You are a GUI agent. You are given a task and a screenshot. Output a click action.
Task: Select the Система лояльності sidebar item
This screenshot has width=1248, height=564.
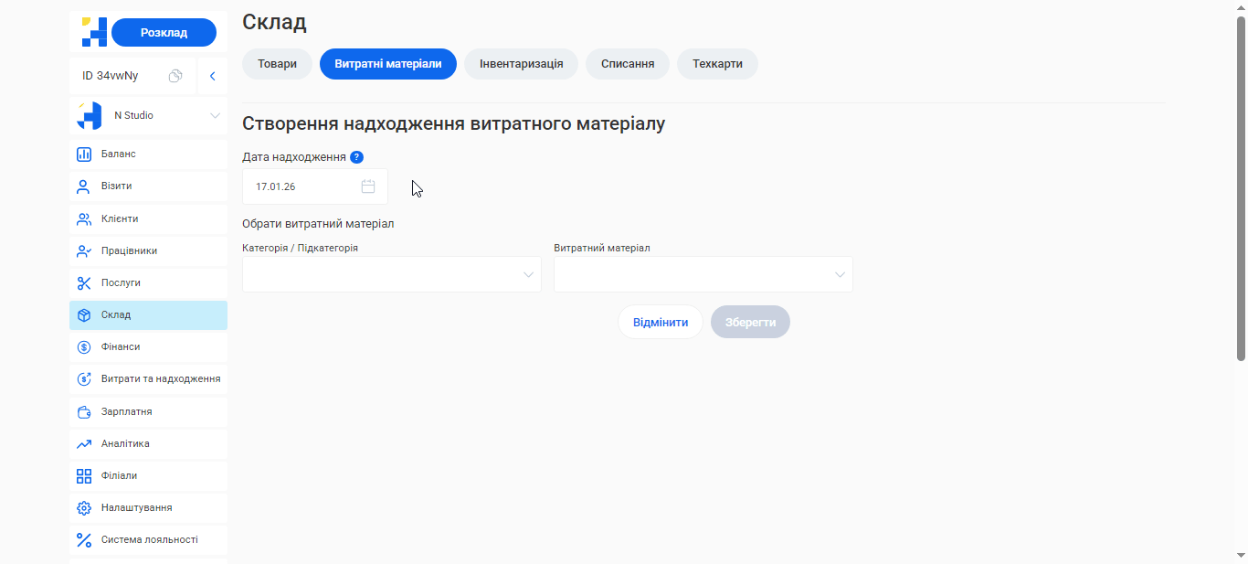pyautogui.click(x=147, y=539)
